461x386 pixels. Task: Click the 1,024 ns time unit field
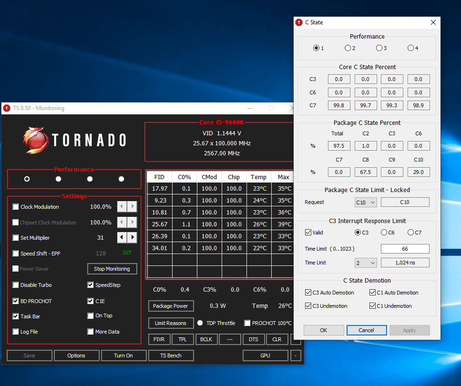(x=405, y=263)
